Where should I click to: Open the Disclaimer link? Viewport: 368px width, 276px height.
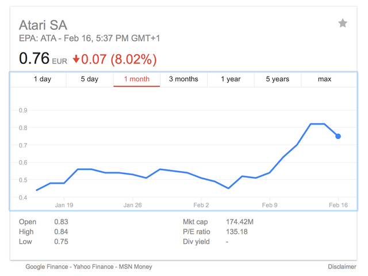(x=342, y=267)
